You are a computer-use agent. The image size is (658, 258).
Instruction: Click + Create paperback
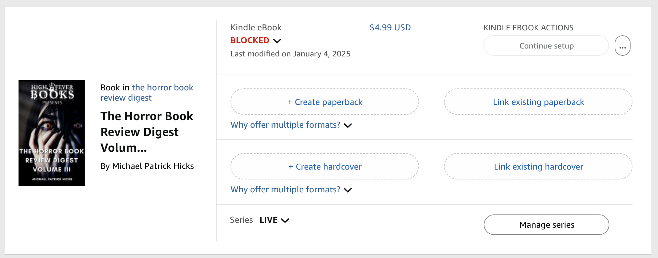pyautogui.click(x=324, y=102)
